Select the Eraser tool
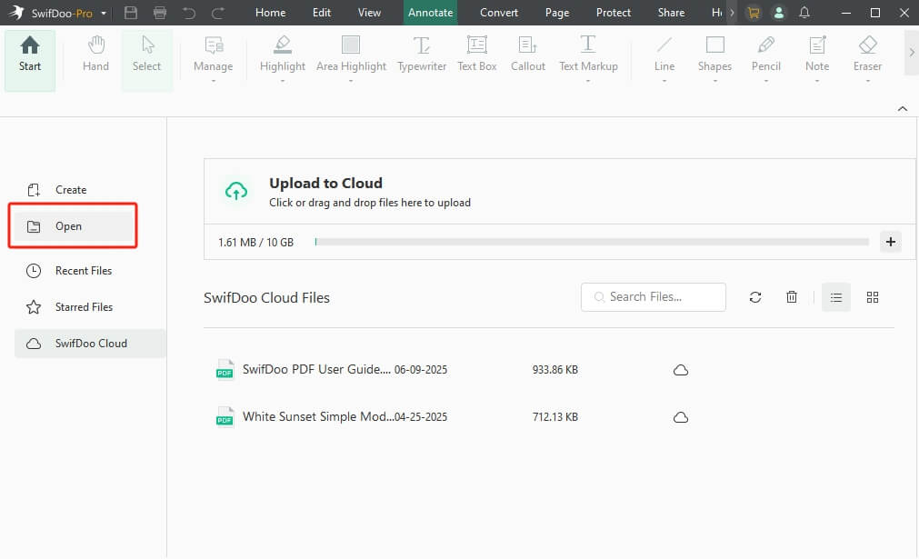Viewport: 919px width, 559px height. click(867, 54)
